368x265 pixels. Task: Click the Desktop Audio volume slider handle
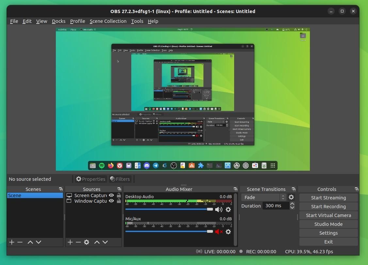point(210,209)
